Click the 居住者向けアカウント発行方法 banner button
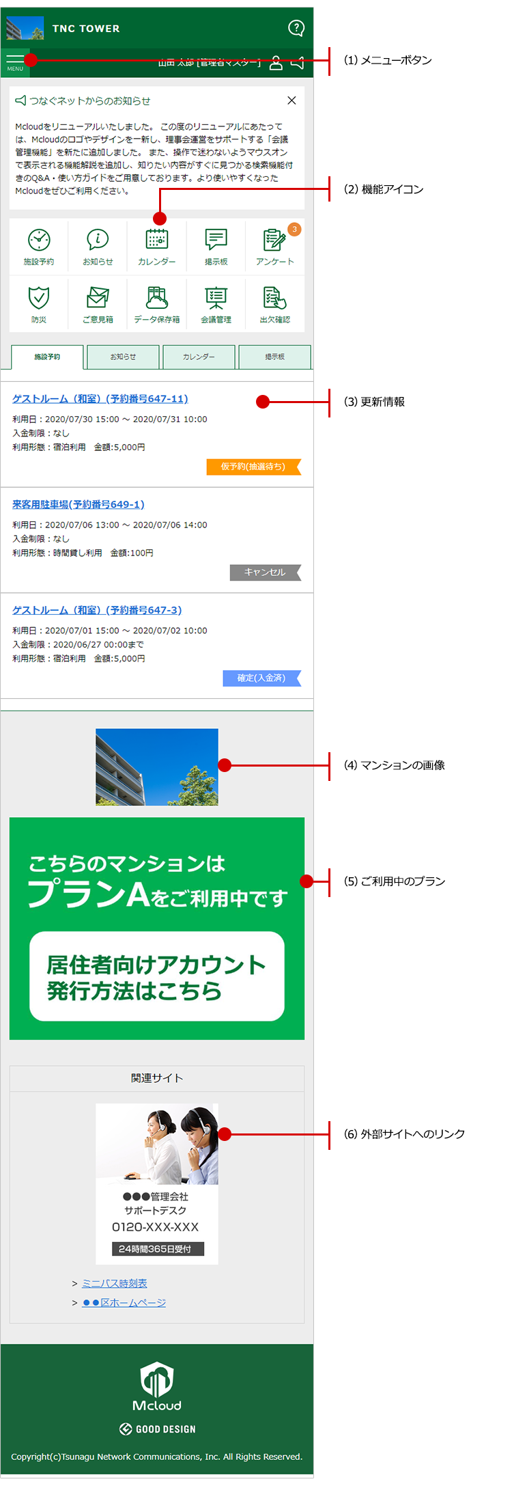Viewport: 512px width, 1486px height. tap(157, 976)
